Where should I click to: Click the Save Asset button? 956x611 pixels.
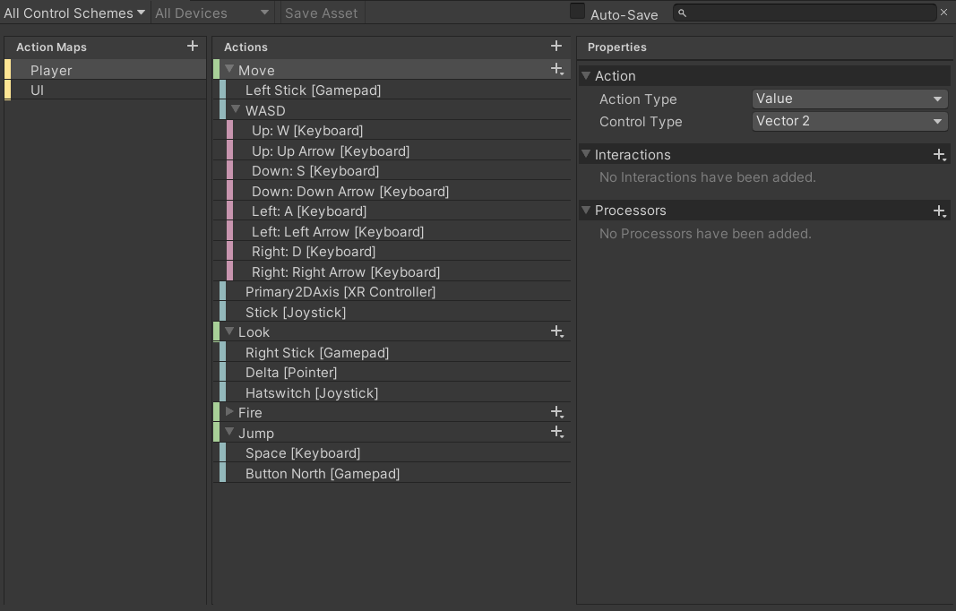[x=321, y=13]
